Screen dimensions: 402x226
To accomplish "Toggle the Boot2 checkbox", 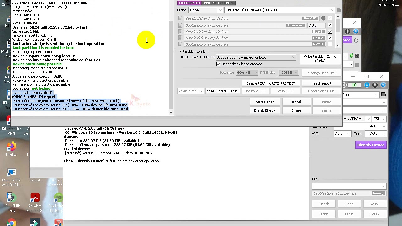I will pyautogui.click(x=330, y=38).
